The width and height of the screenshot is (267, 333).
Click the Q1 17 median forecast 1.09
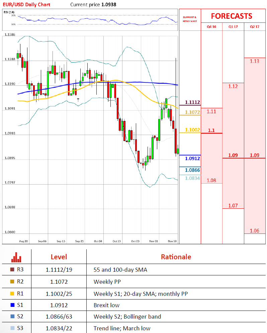point(233,155)
